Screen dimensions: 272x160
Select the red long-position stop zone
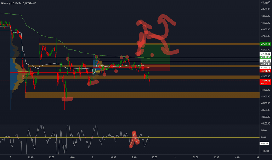pos(155,67)
